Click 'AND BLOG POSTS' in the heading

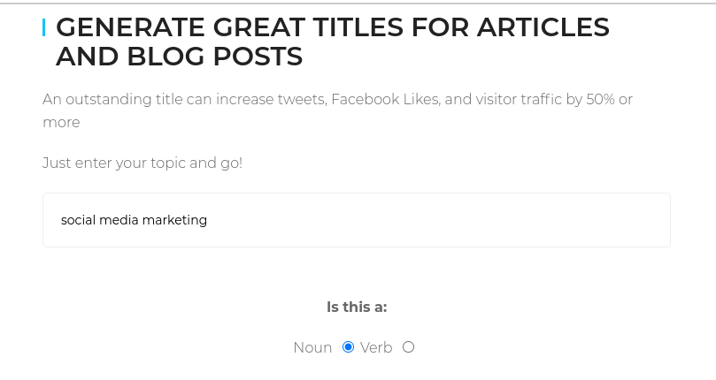pyautogui.click(x=179, y=57)
